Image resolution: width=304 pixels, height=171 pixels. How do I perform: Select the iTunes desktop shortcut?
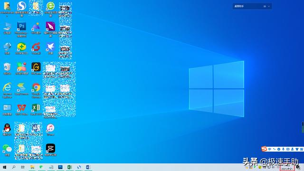(50, 129)
